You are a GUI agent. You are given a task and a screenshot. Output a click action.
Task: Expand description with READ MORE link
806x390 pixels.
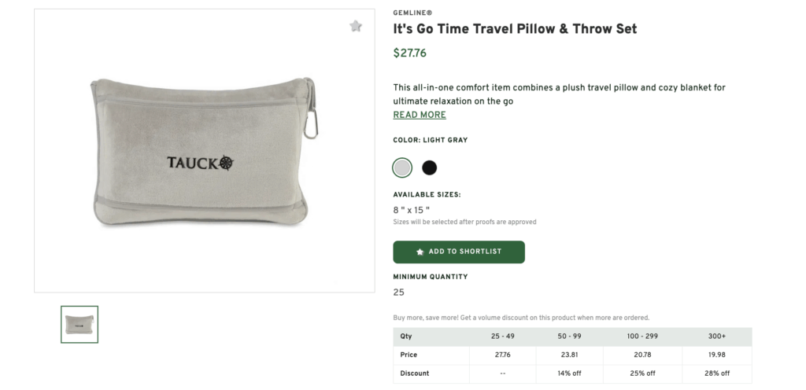(420, 115)
